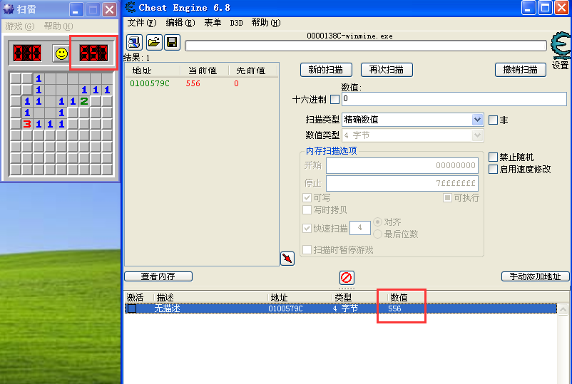
Task: Click the scan progress bar
Action: (366, 46)
